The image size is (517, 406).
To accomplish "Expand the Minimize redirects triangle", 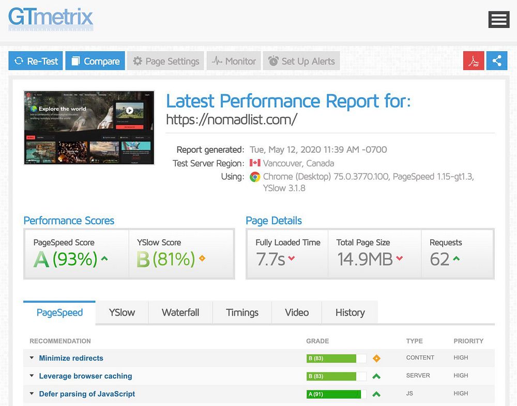I will (32, 358).
